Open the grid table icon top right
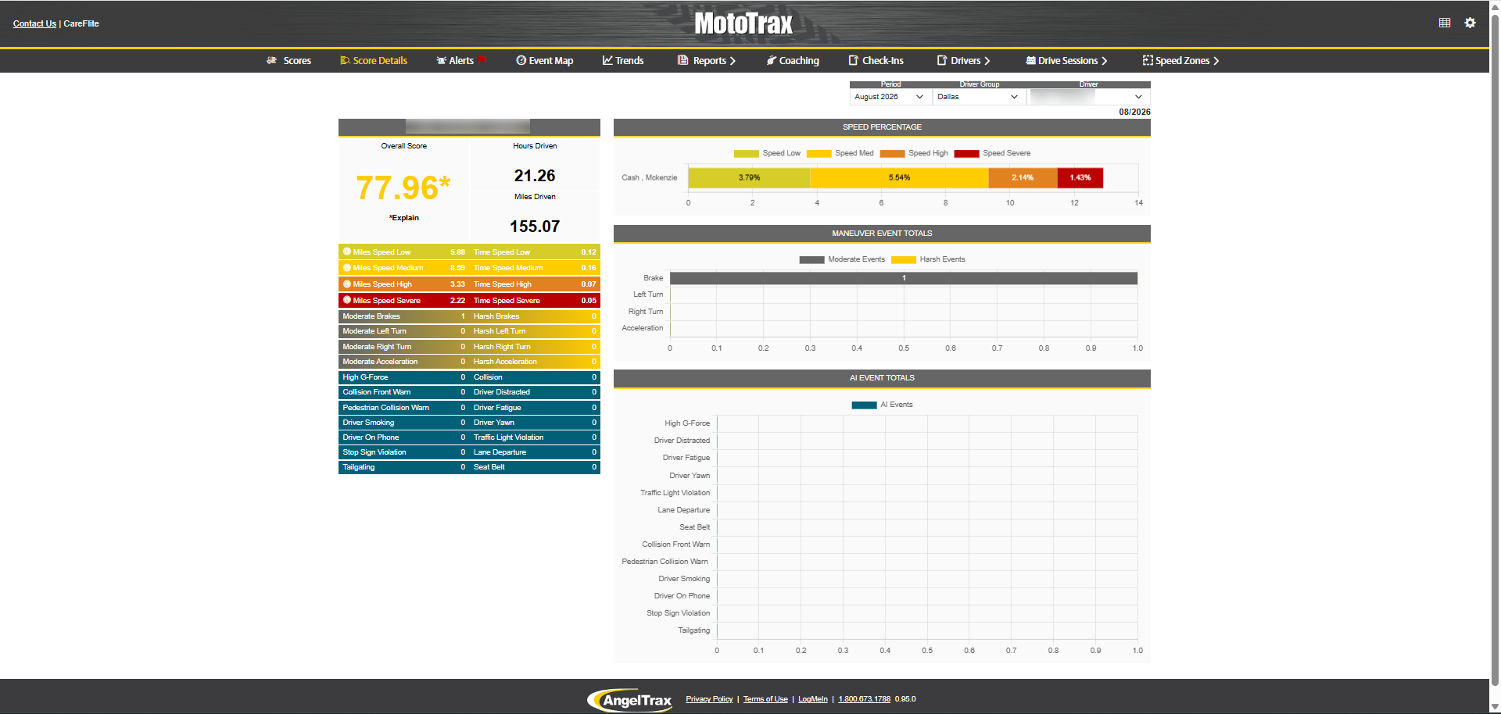Viewport: 1501px width, 714px height. click(1445, 23)
